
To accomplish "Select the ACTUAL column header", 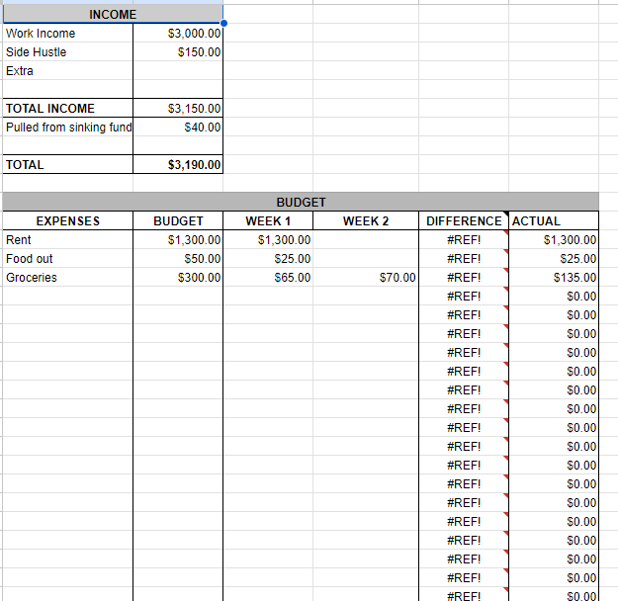I will click(554, 220).
